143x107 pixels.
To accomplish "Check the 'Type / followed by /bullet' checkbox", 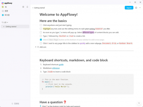I will (x=41, y=36).
